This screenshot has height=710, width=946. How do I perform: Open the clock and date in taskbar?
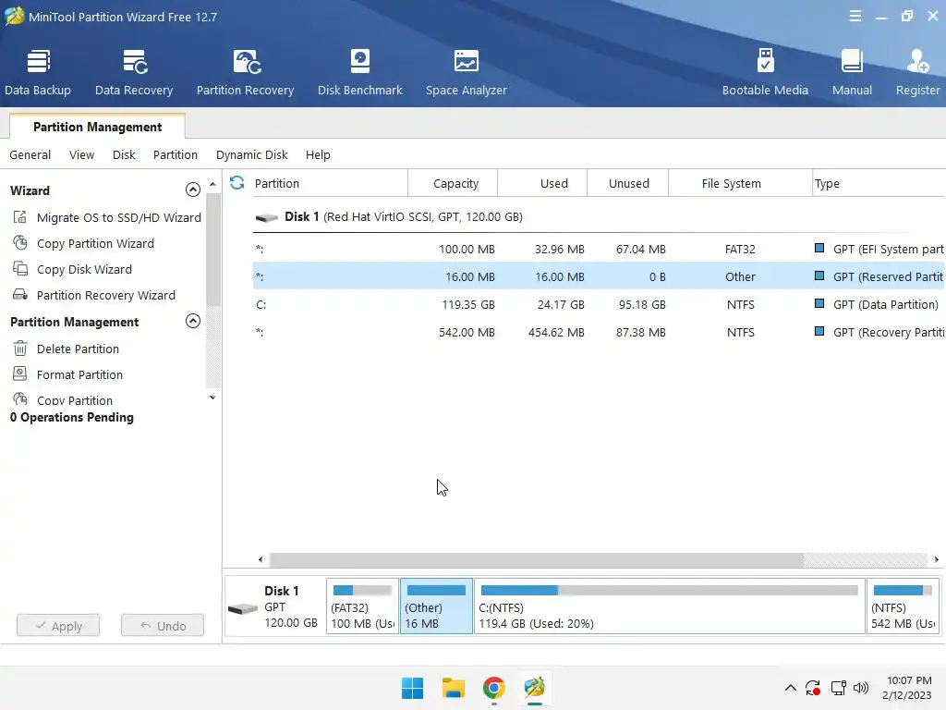tap(909, 688)
